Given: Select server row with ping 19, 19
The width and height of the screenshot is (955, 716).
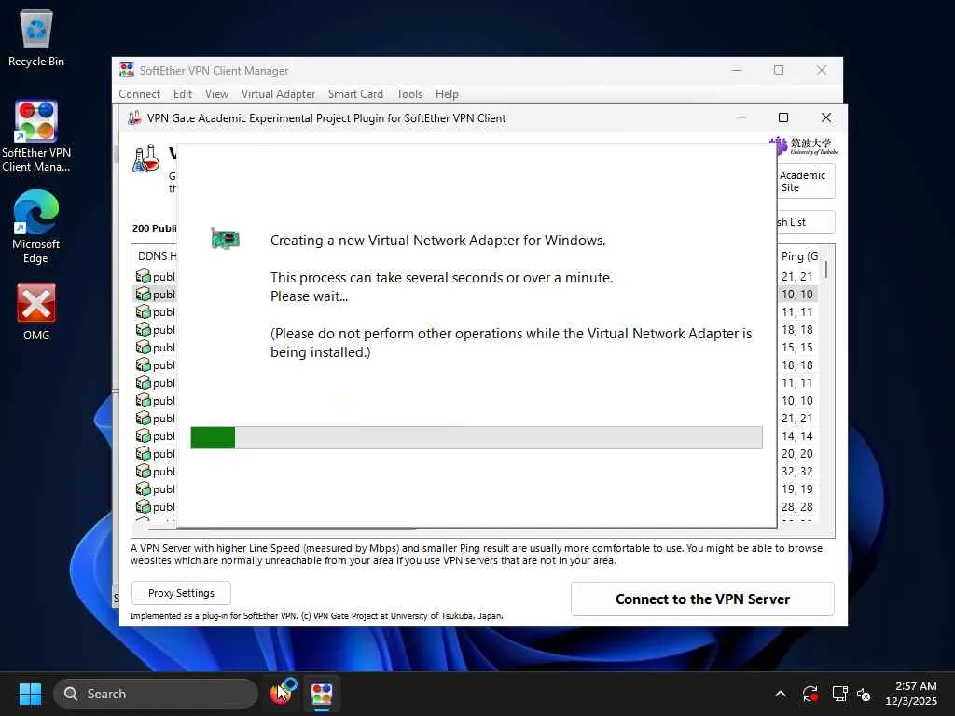Looking at the screenshot, I should pos(477,489).
